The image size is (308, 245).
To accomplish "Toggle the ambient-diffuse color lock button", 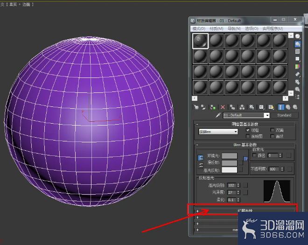I will 200,158.
